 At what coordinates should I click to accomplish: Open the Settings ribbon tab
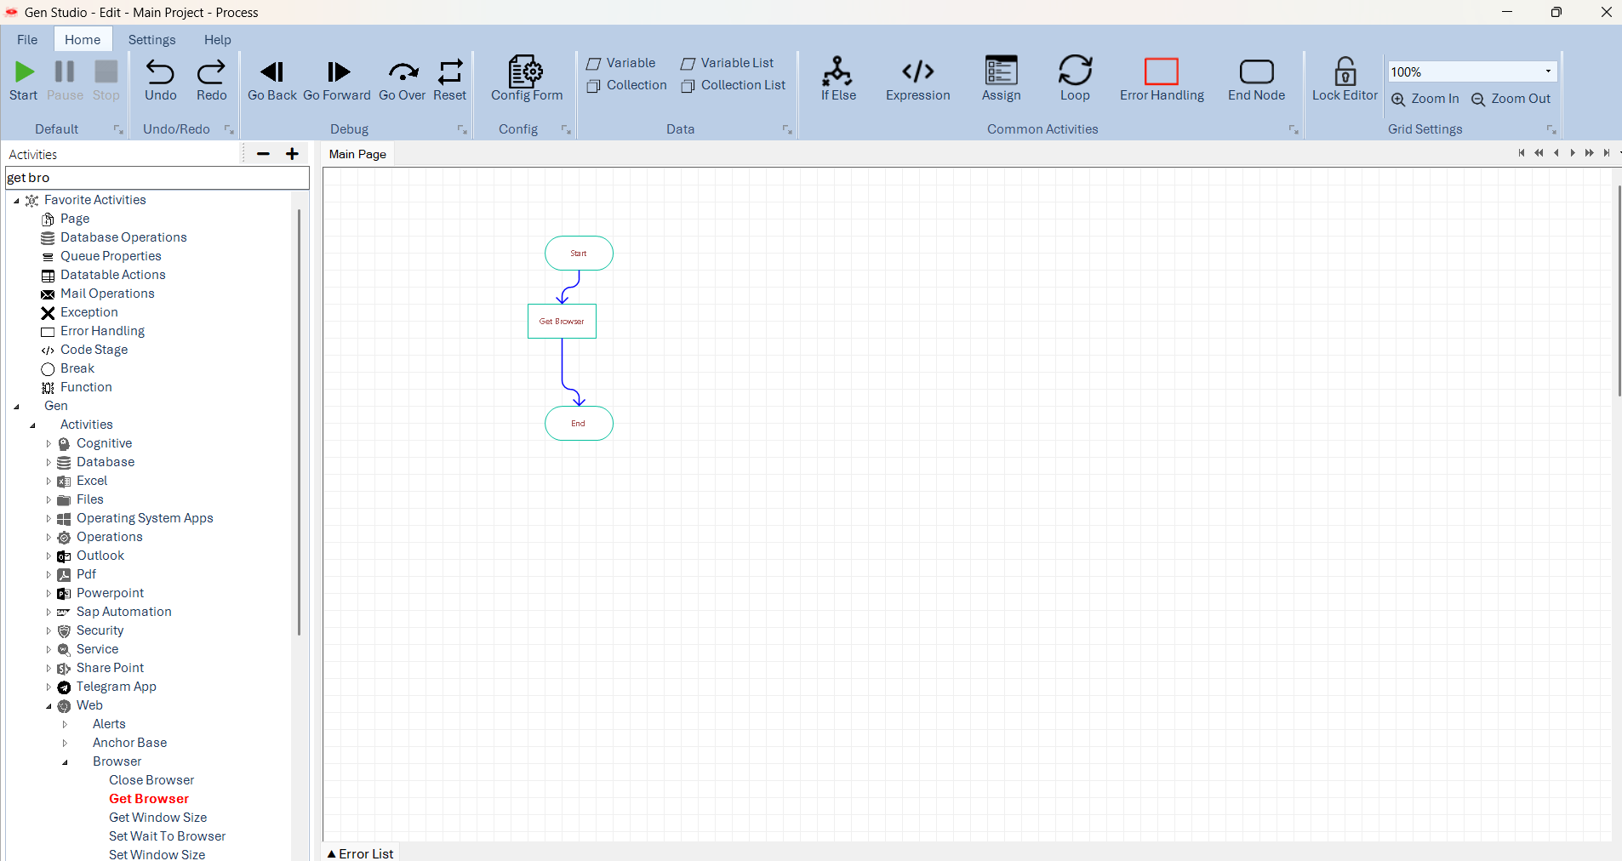click(151, 39)
